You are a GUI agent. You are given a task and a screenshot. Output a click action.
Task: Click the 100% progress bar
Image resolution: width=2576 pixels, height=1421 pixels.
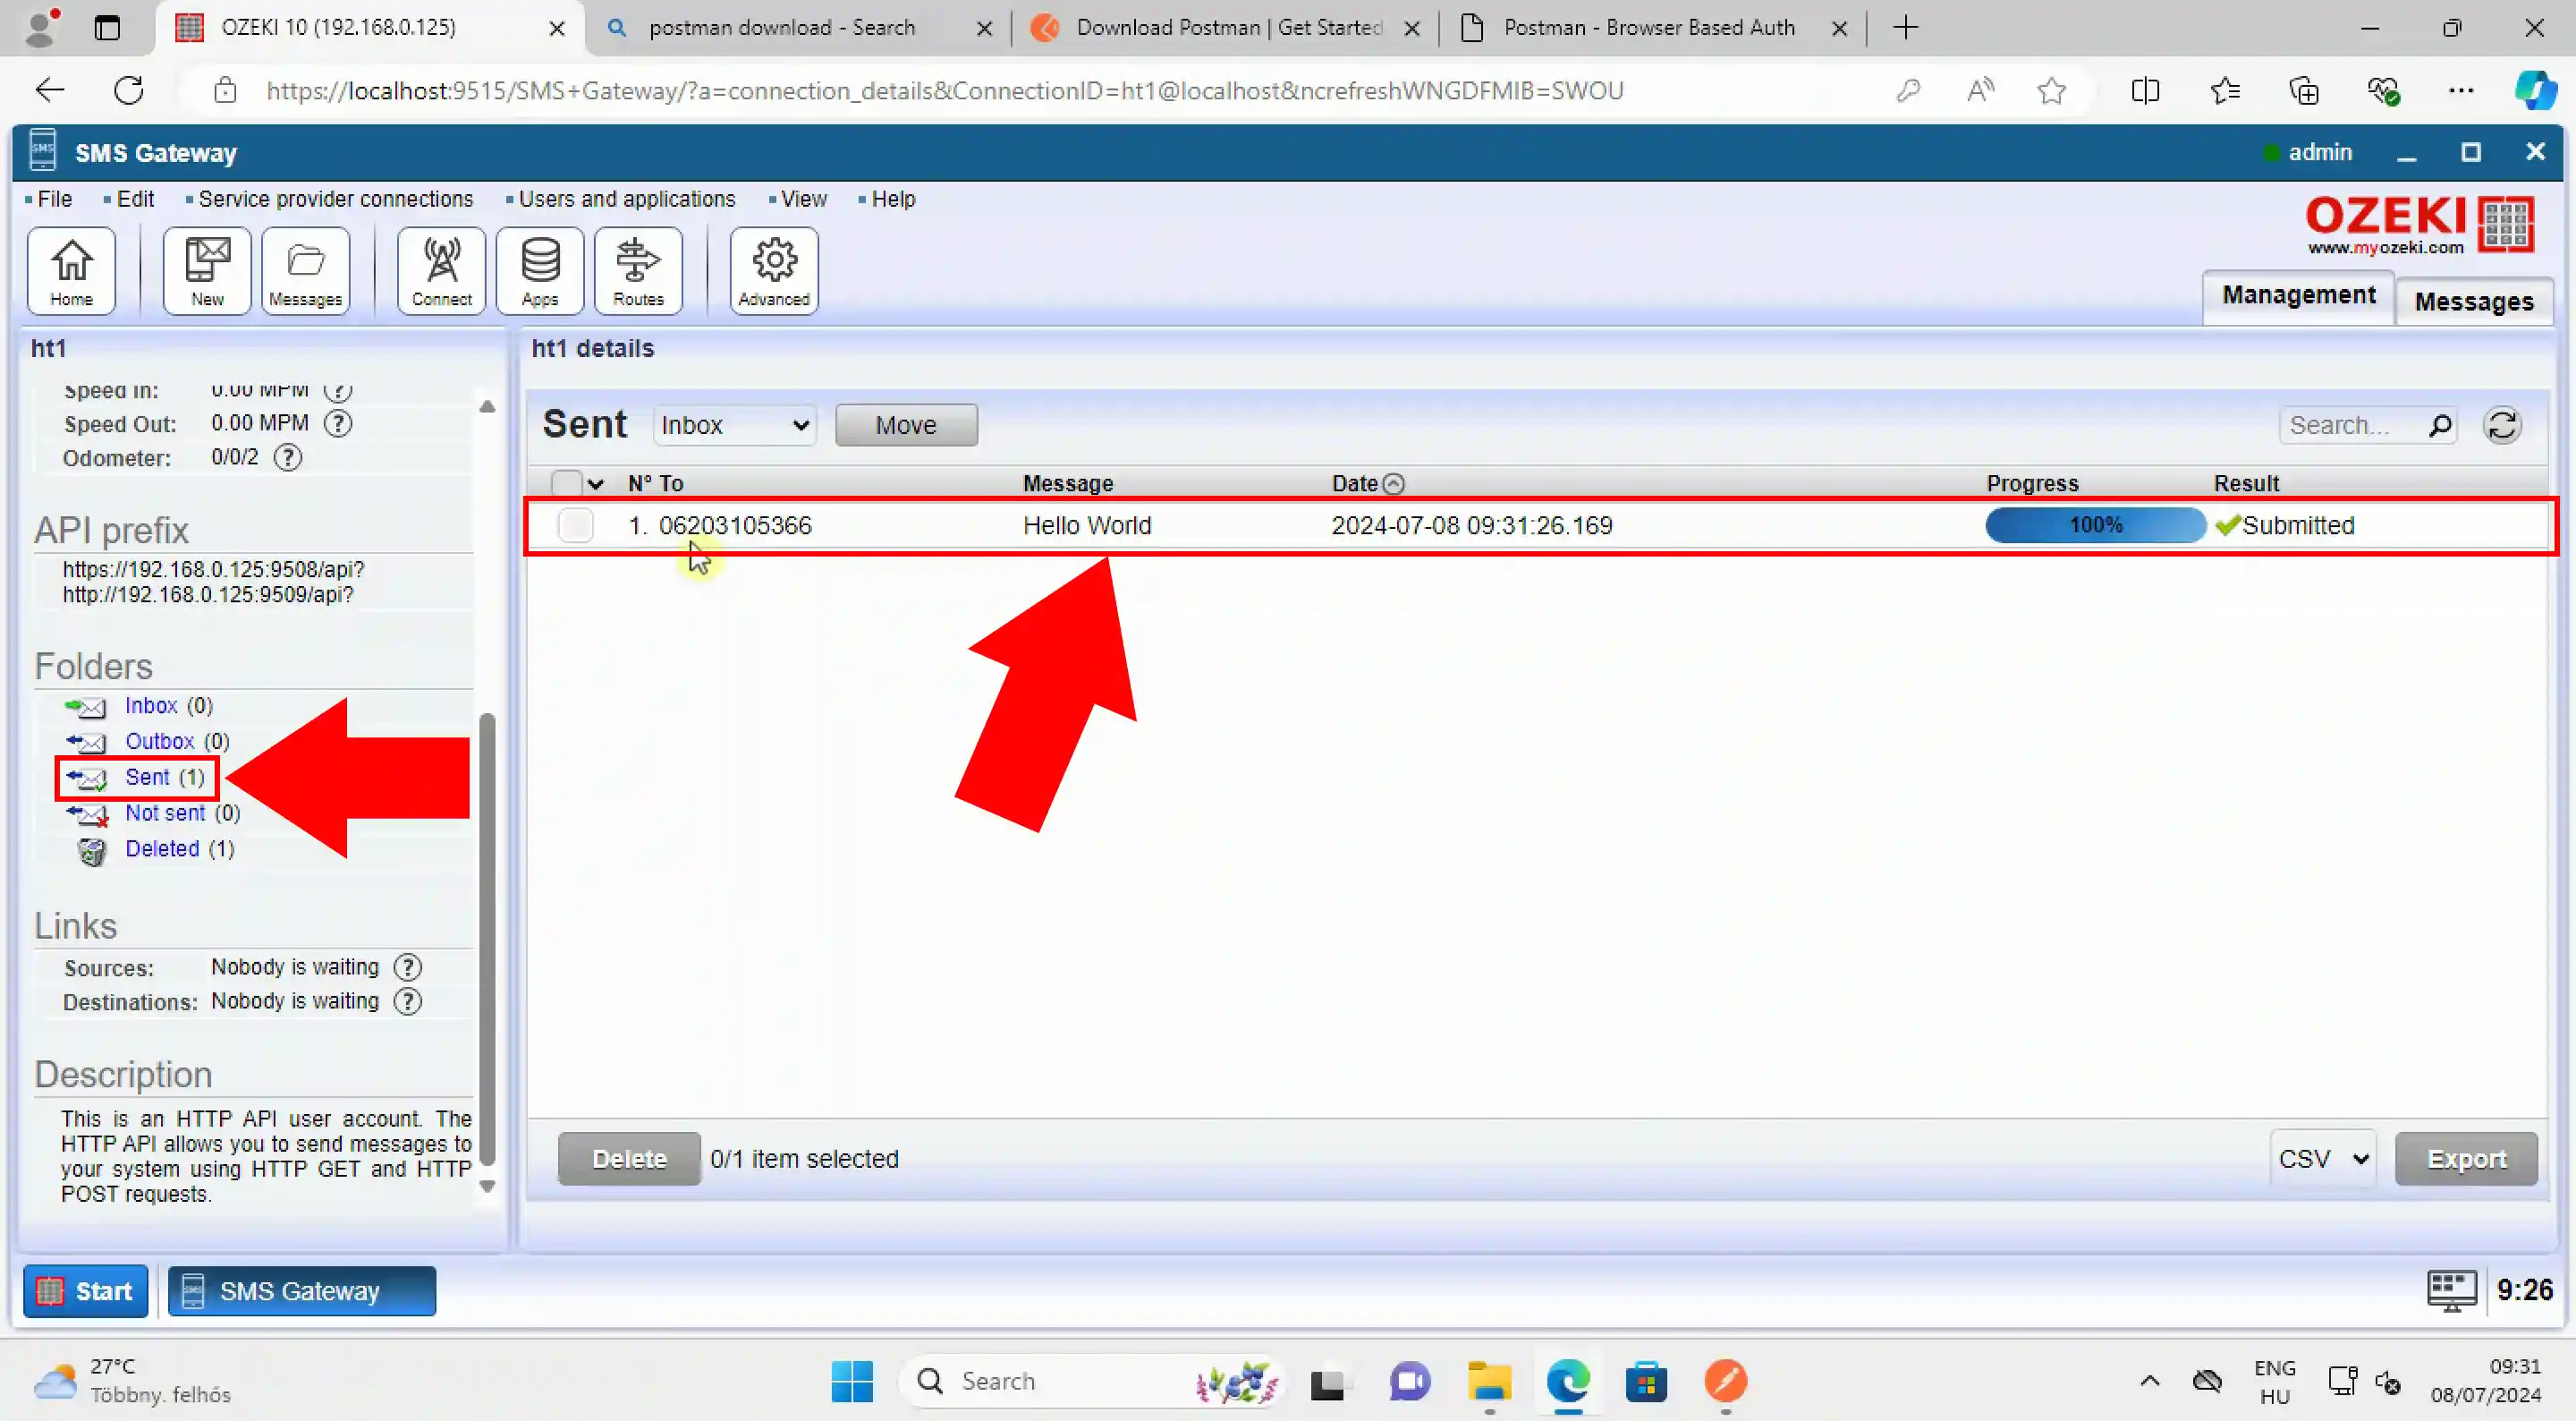tap(2095, 525)
